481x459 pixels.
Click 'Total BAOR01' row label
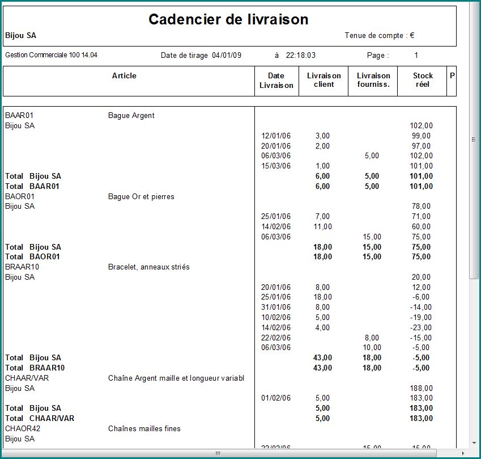coord(32,257)
